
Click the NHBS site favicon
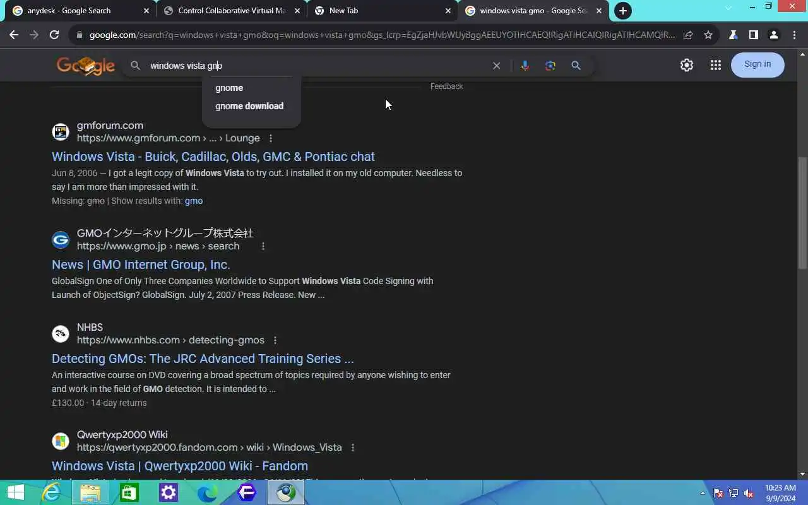[61, 334]
